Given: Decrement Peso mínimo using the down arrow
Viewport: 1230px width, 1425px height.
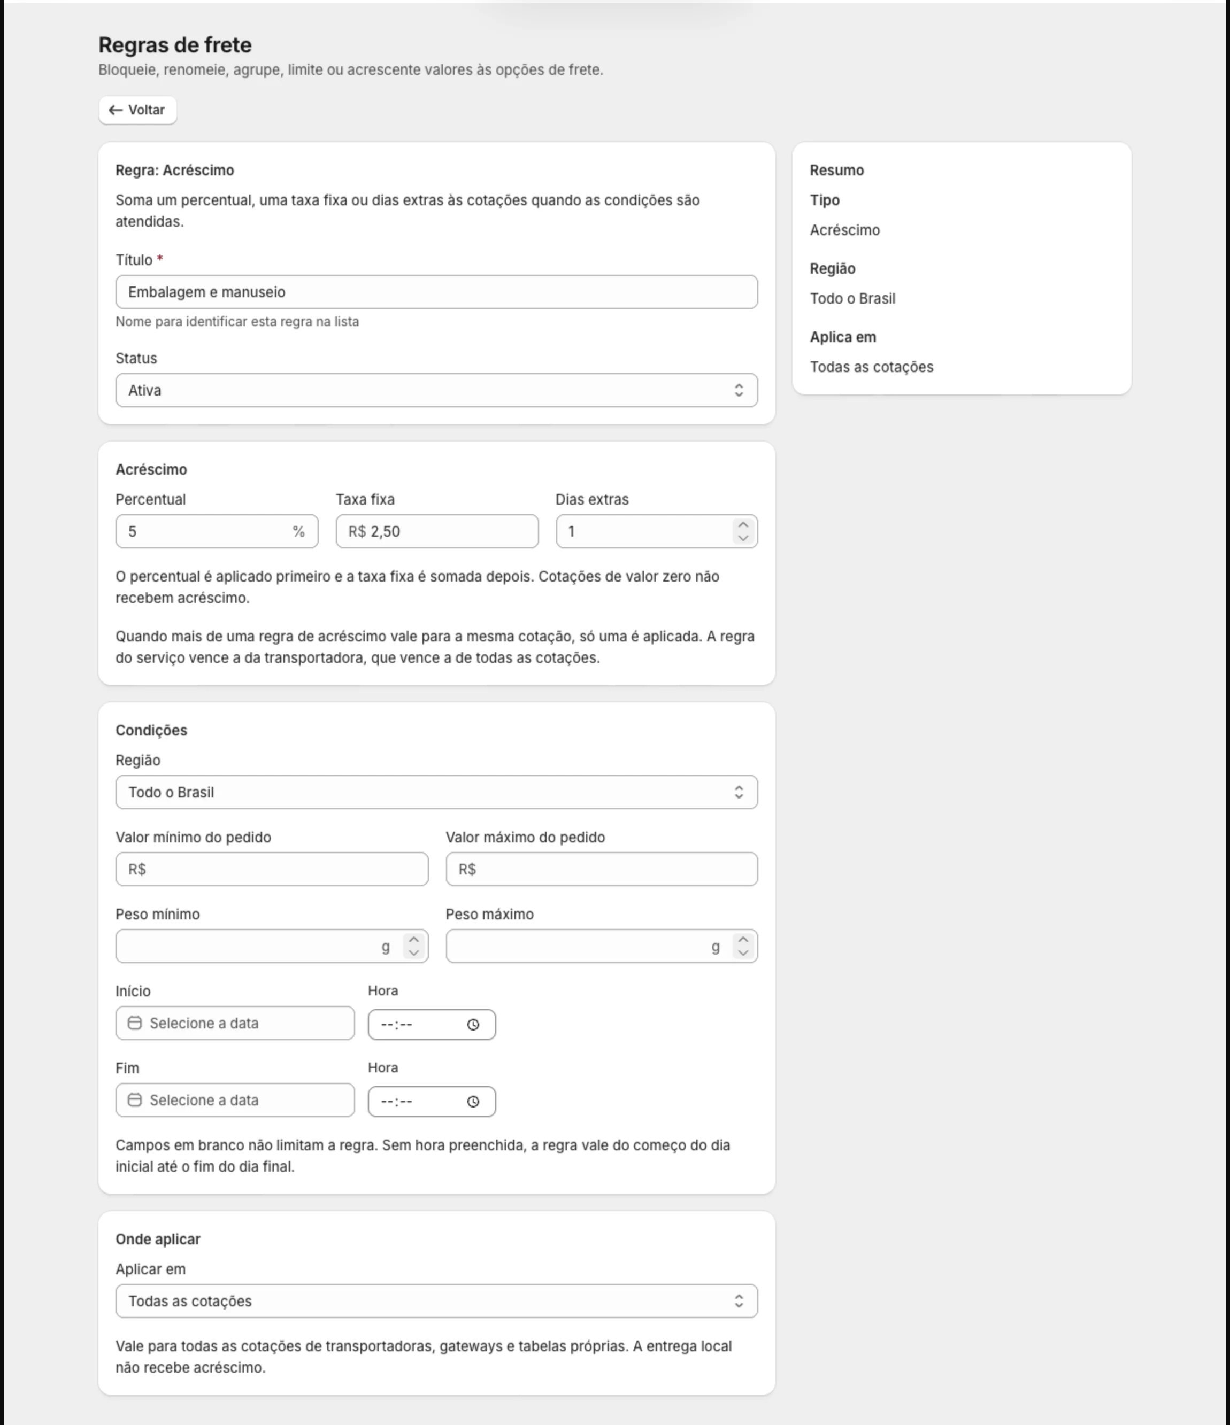Looking at the screenshot, I should [x=413, y=953].
